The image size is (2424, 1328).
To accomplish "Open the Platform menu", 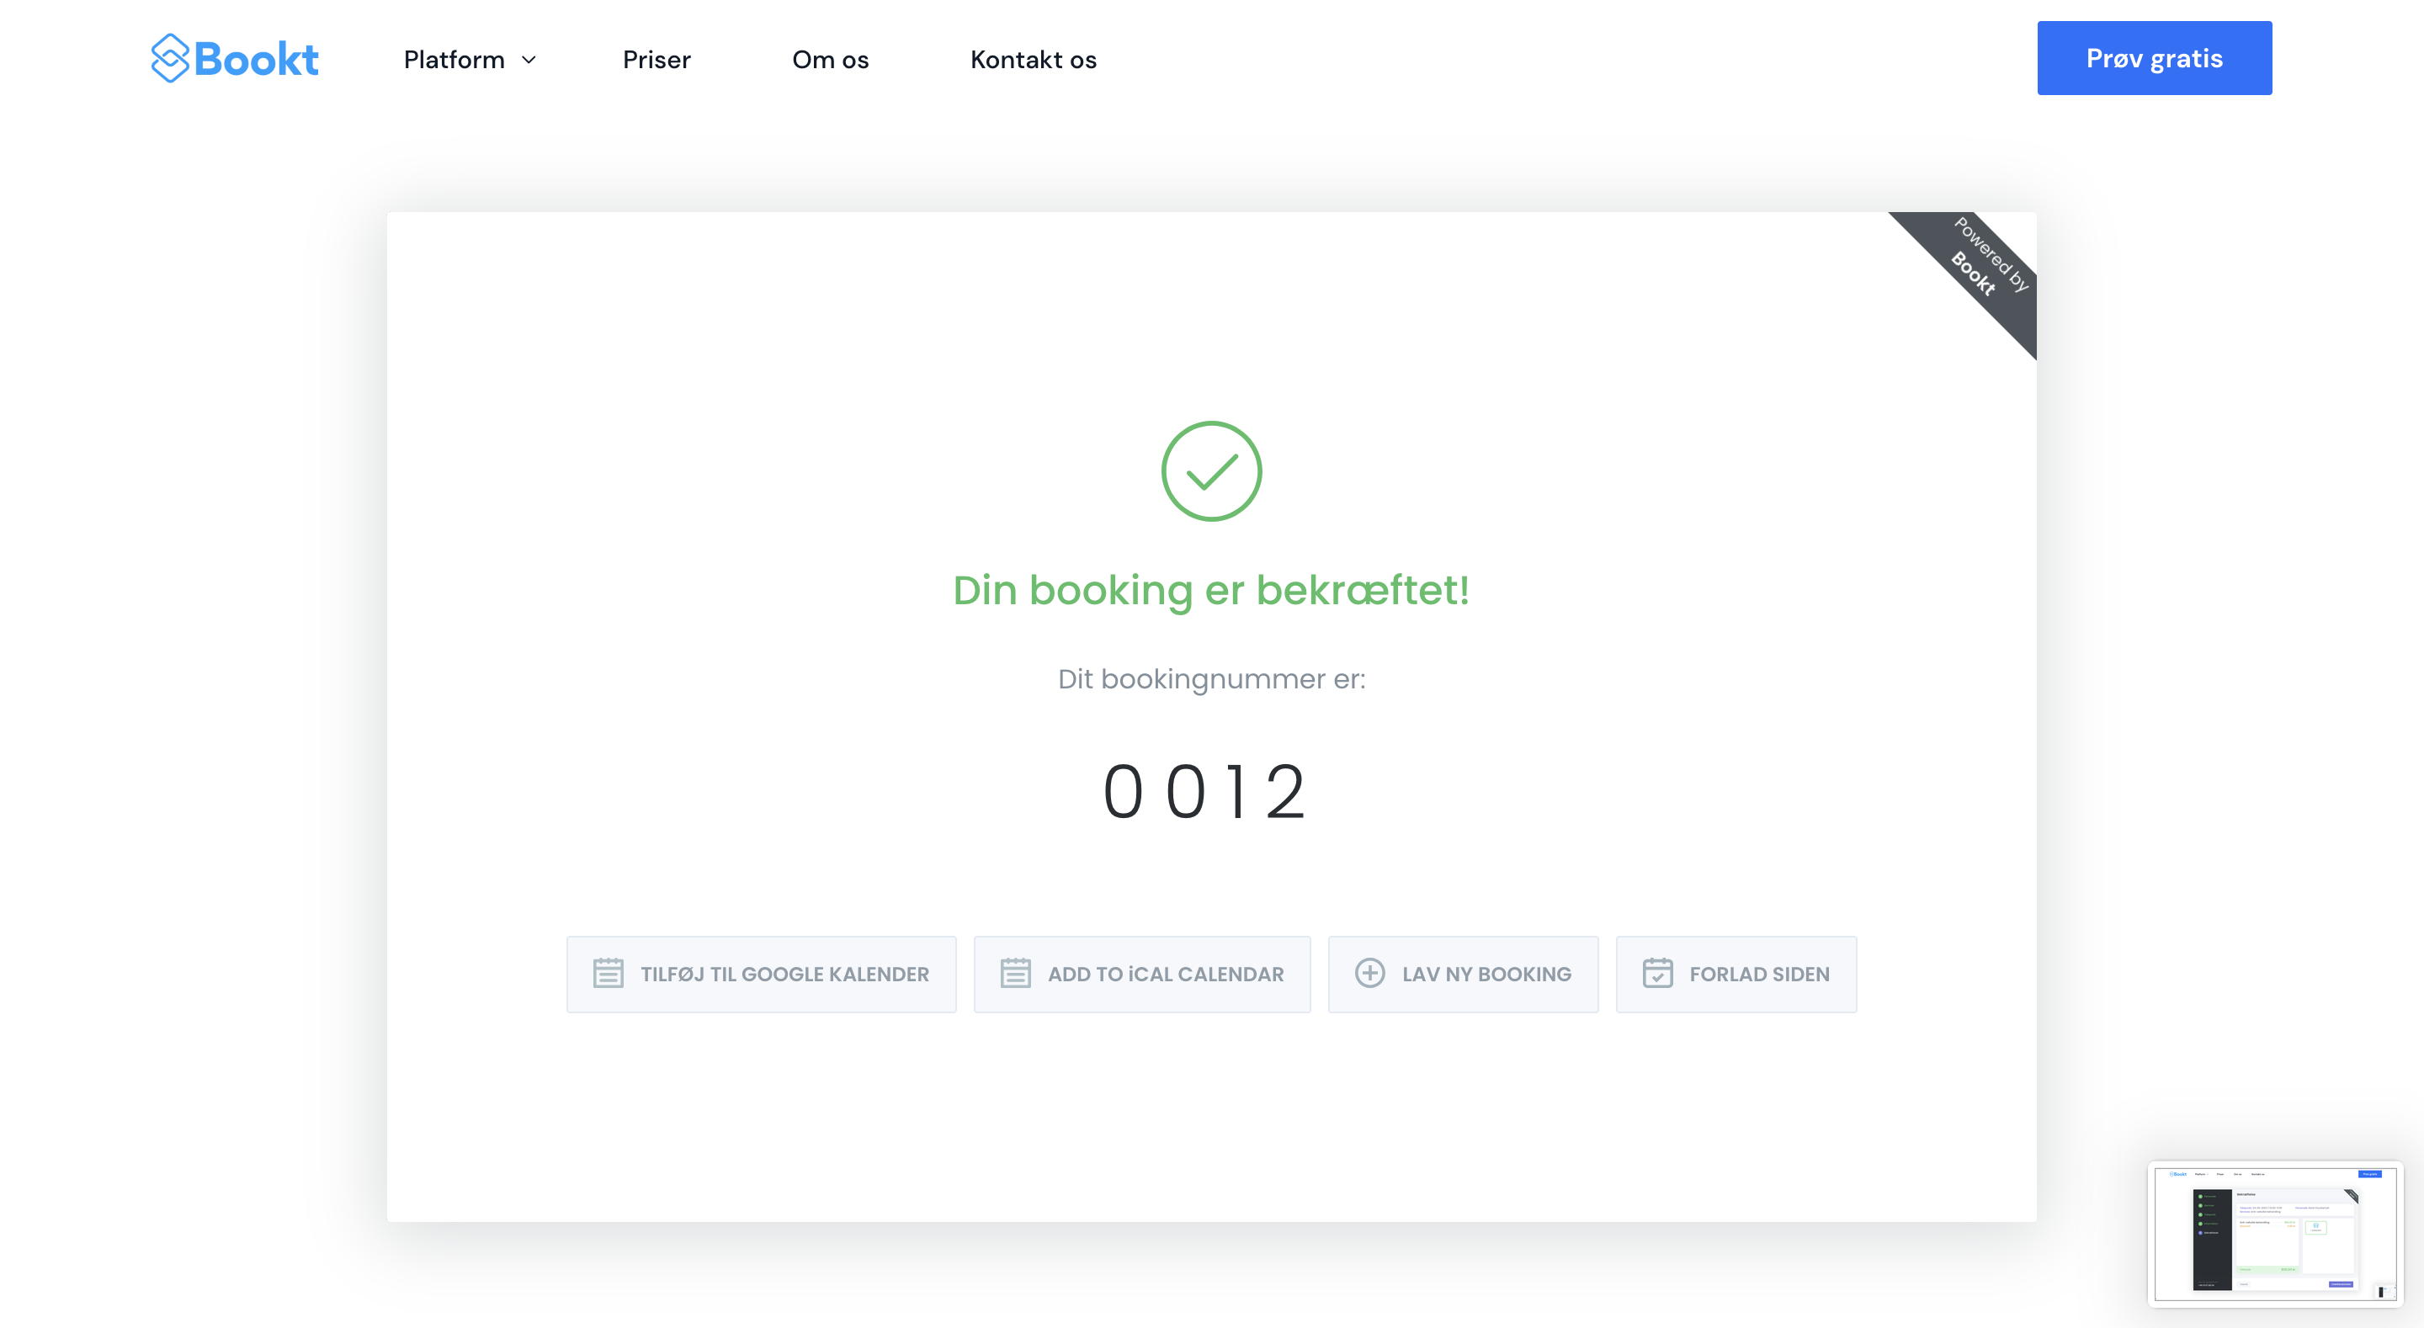I will 454,61.
